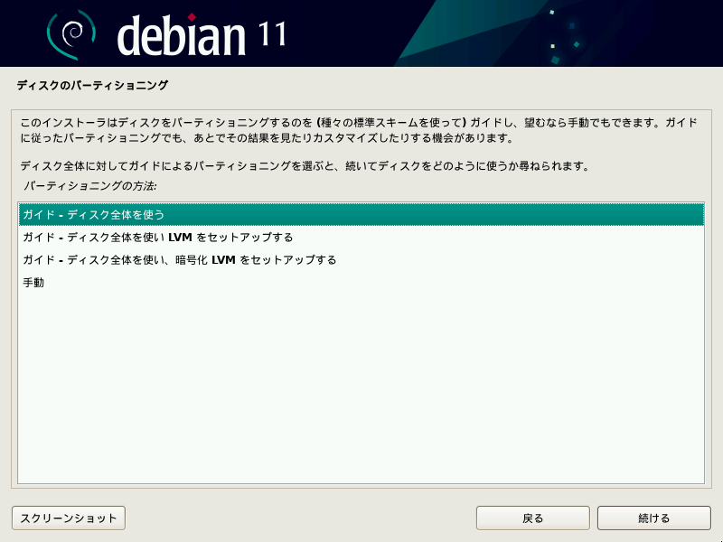Image resolution: width=723 pixels, height=542 pixels.
Task: Select 'ガイド - ディスク全体を使う' option
Action: point(361,214)
